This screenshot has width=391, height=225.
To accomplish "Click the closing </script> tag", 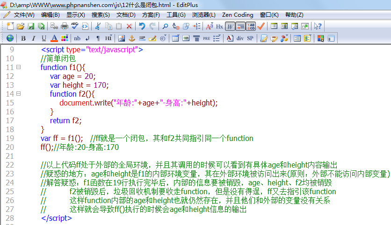I will 56,218.
